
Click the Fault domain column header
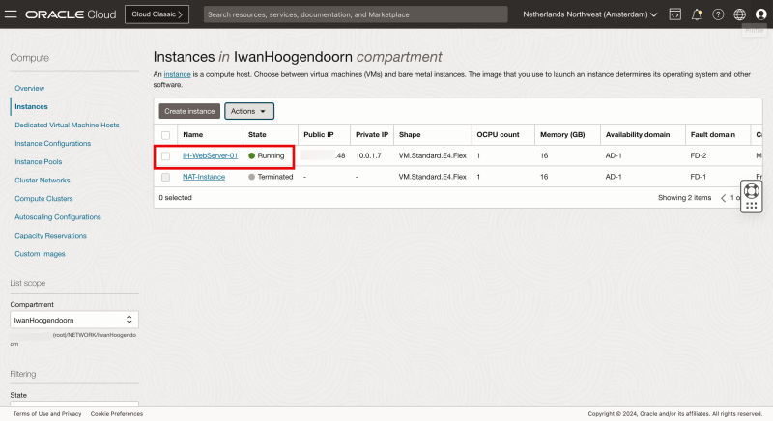click(712, 134)
